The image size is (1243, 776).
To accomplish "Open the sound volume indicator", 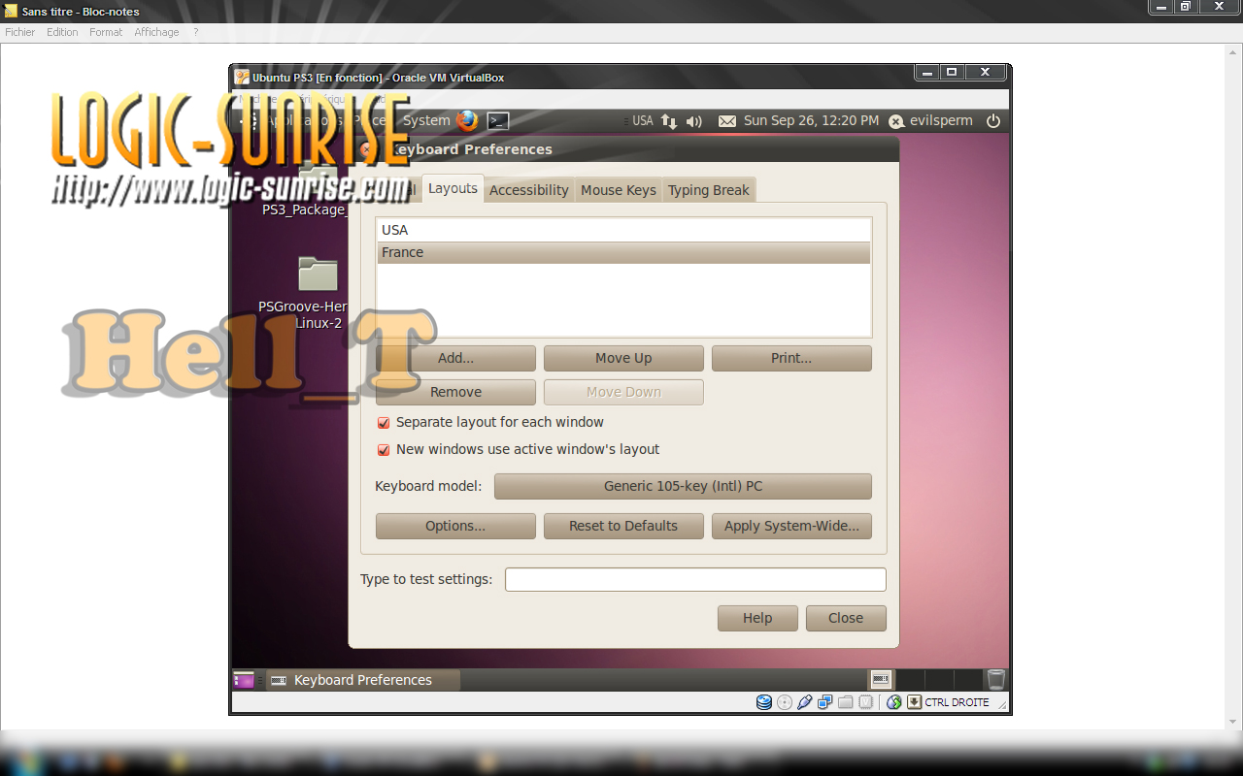I will point(694,121).
